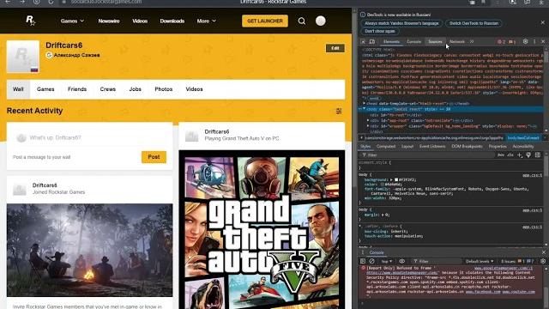This screenshot has width=549, height=309.
Task: Open the Computed styles tab
Action: click(x=386, y=147)
